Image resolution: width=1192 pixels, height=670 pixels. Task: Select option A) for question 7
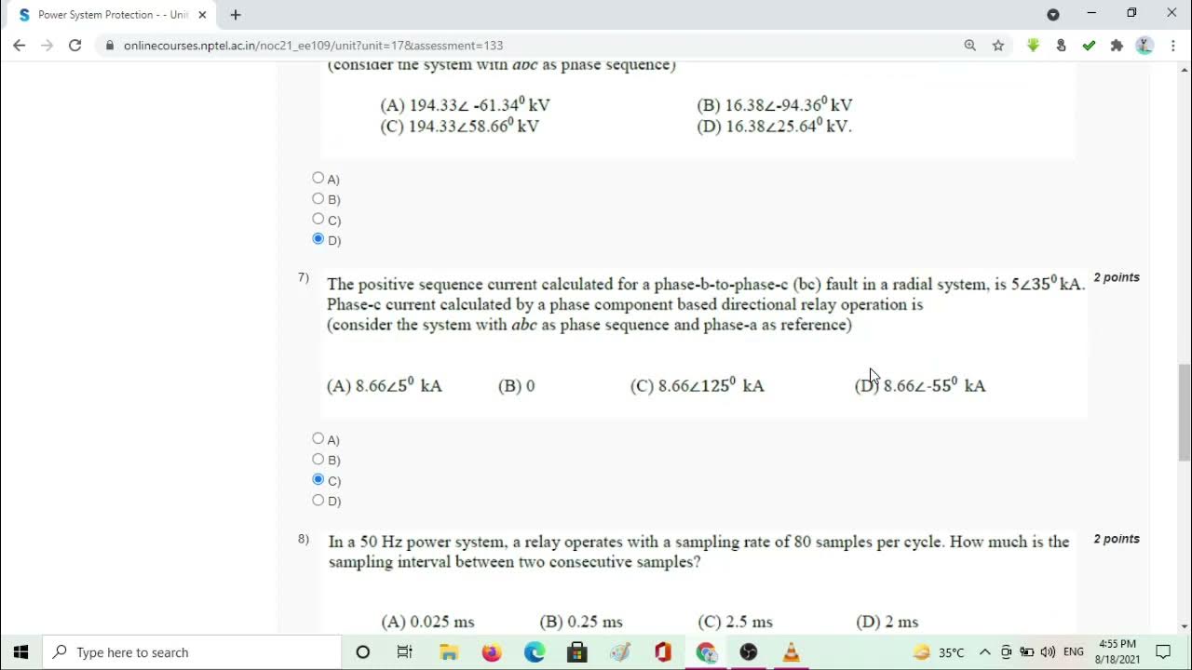tap(318, 438)
